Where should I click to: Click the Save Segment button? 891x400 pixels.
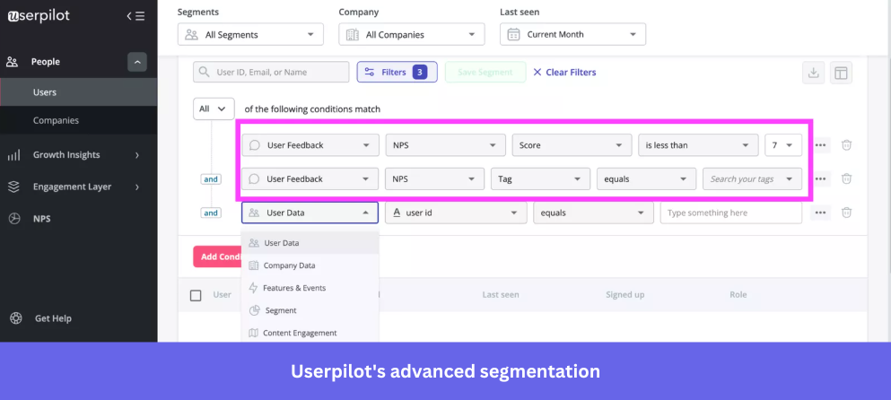(485, 72)
